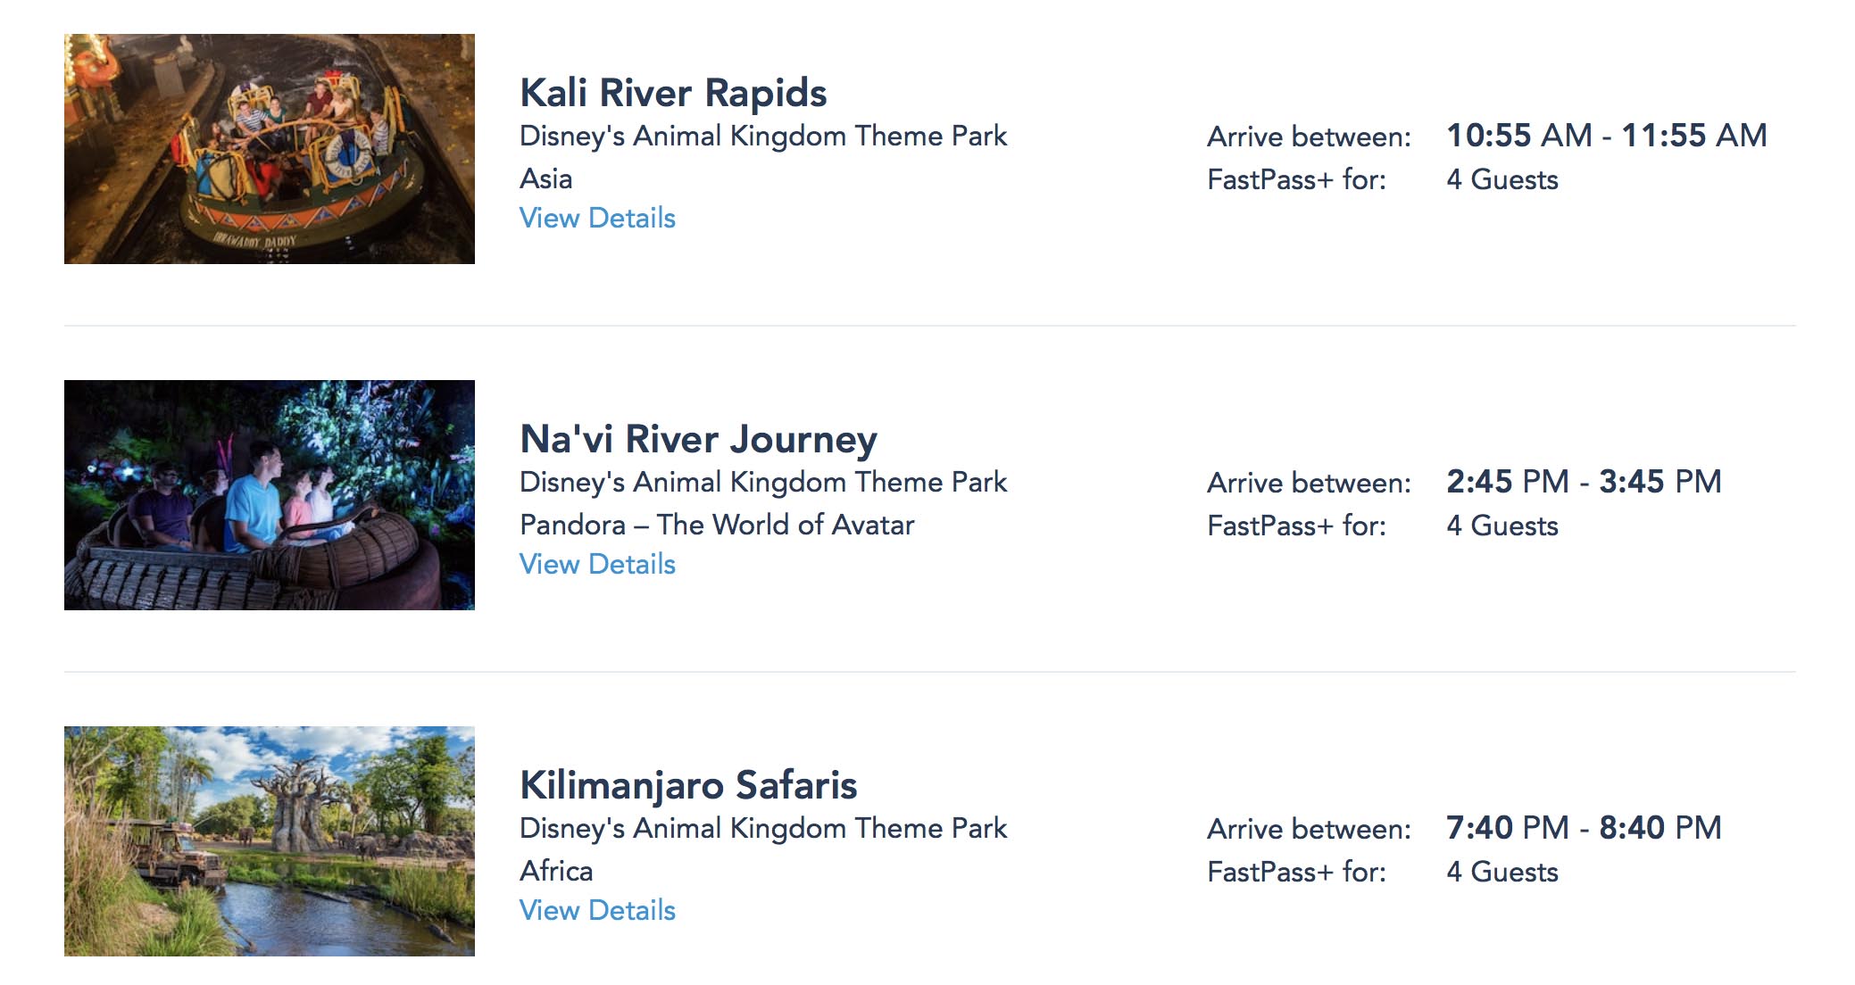Select the Kilimanjaro Safaris title
Screen dimensions: 1855x985
[x=688, y=785]
